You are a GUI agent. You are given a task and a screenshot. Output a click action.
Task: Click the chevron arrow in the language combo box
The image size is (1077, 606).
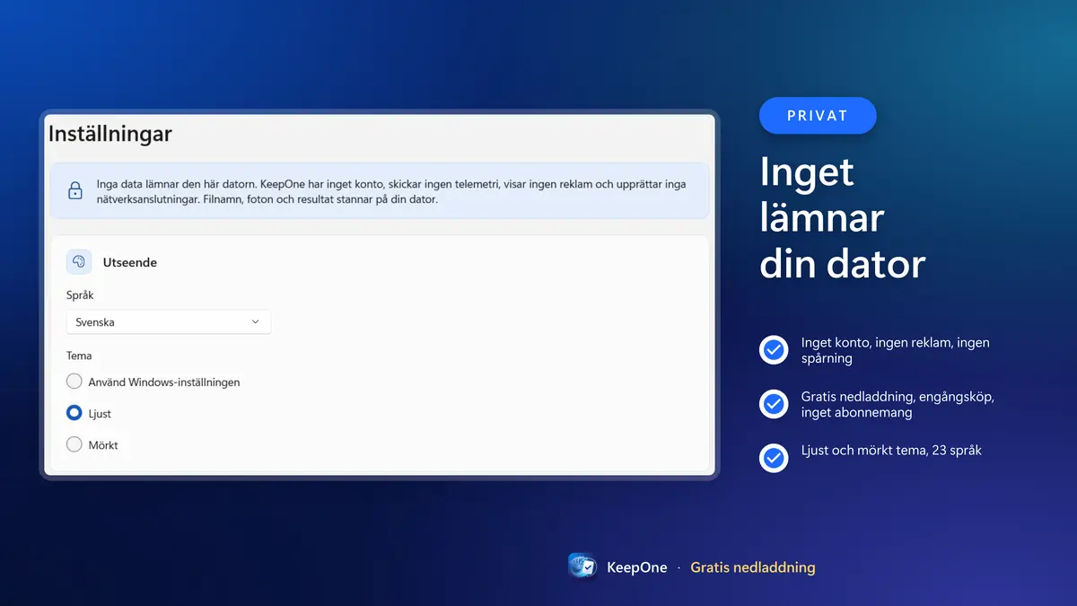(255, 322)
